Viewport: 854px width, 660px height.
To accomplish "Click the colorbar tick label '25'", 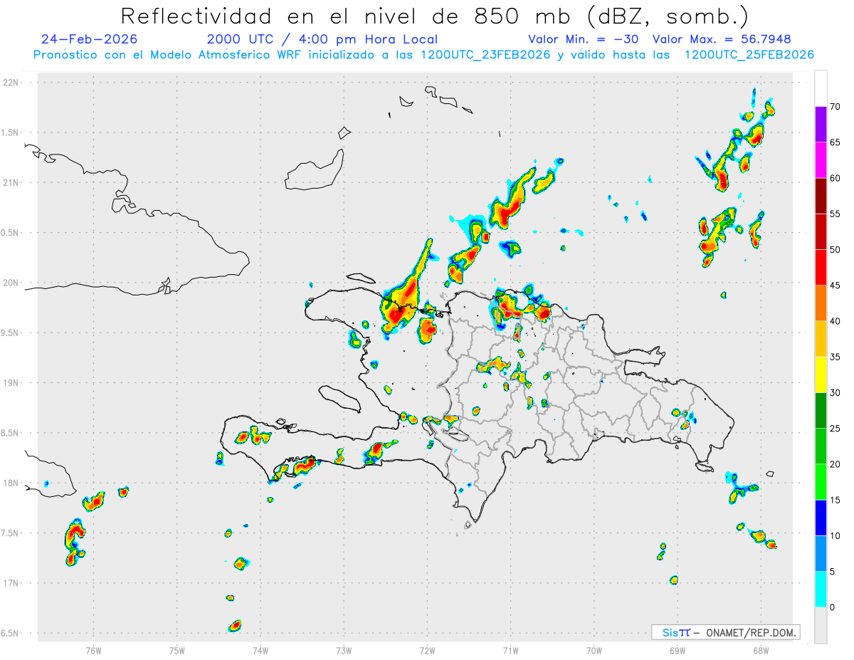I will [836, 429].
